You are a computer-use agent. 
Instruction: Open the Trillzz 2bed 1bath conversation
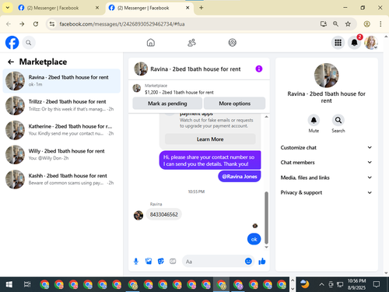pyautogui.click(x=61, y=105)
